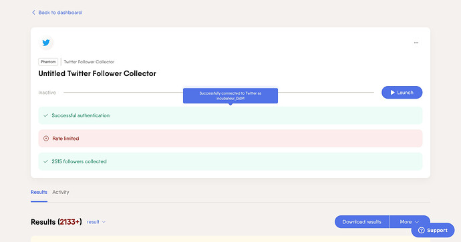Launch the phantom
The width and height of the screenshot is (461, 242).
click(402, 93)
